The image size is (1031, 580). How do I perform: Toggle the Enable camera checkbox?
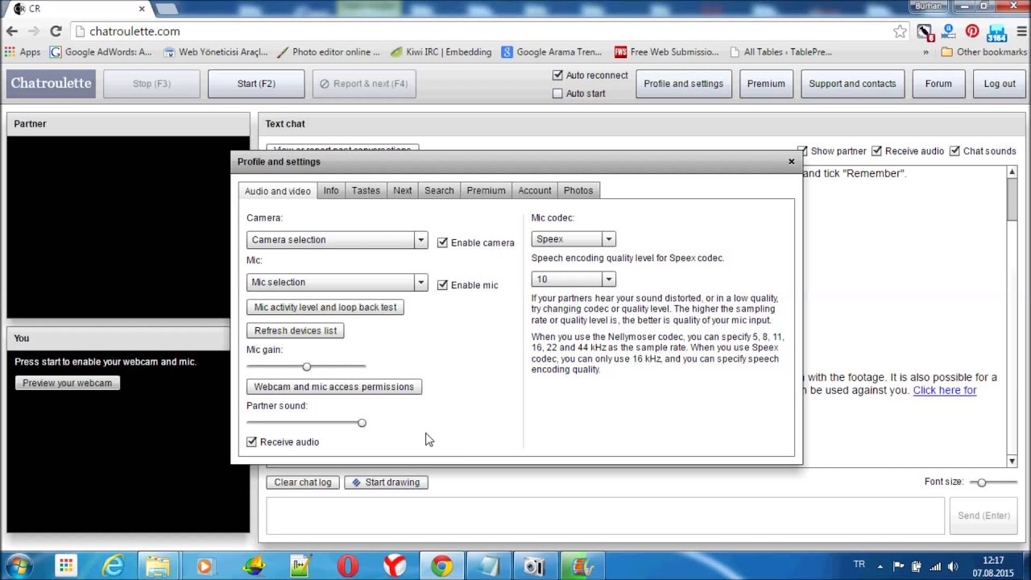(442, 242)
